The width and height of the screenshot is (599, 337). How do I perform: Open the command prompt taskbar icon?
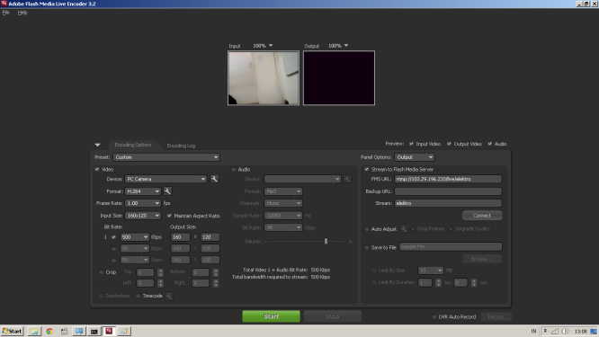[x=94, y=332]
